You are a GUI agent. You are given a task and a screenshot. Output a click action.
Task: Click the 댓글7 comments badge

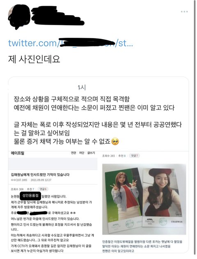pos(134,155)
